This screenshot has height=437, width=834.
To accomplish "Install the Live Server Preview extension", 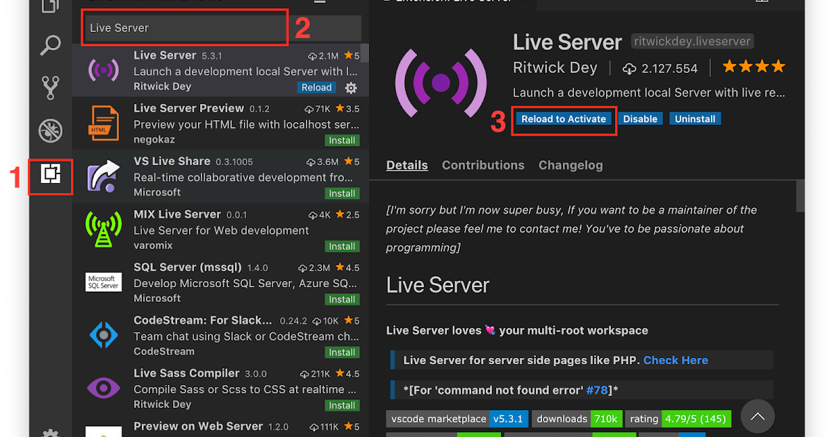I will coord(342,140).
